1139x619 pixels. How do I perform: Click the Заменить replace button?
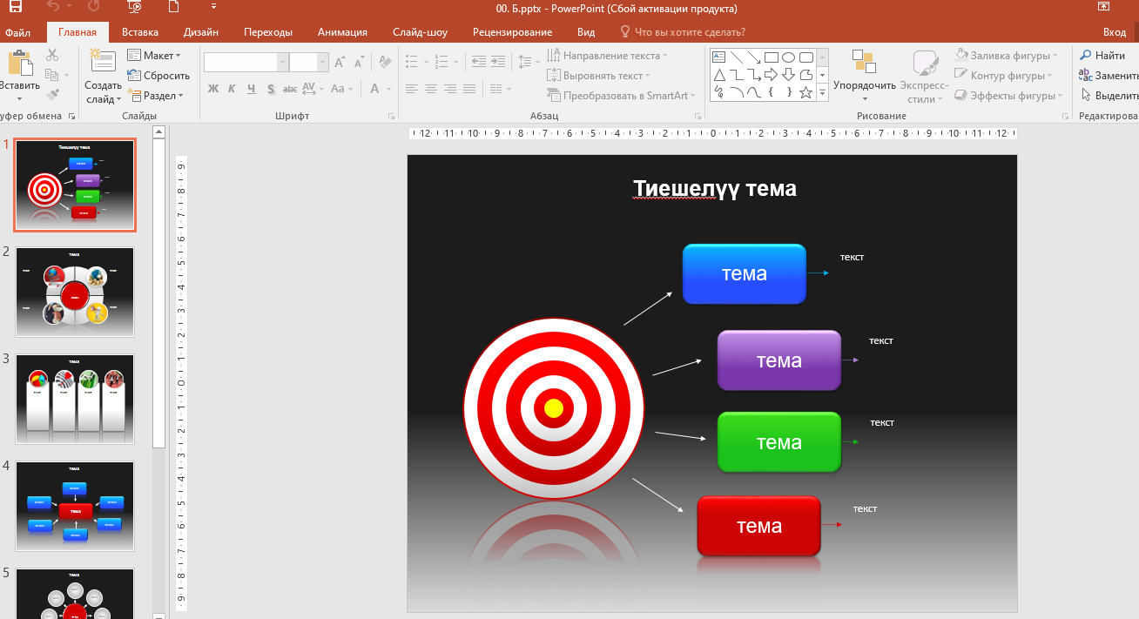[x=1109, y=76]
